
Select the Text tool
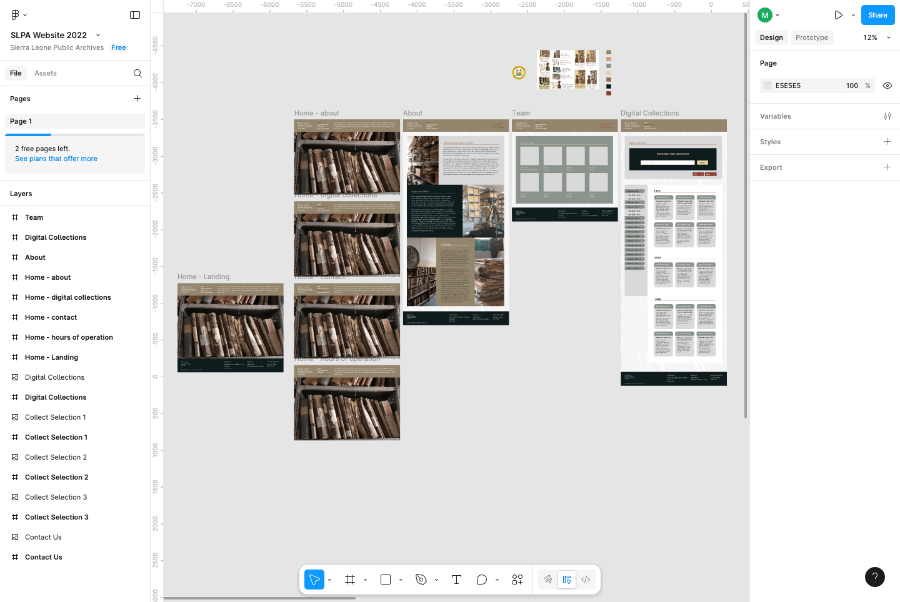pos(456,580)
